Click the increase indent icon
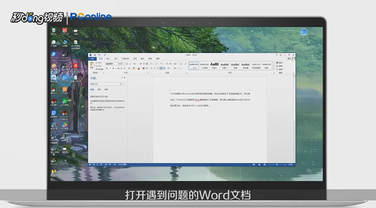 point(170,64)
